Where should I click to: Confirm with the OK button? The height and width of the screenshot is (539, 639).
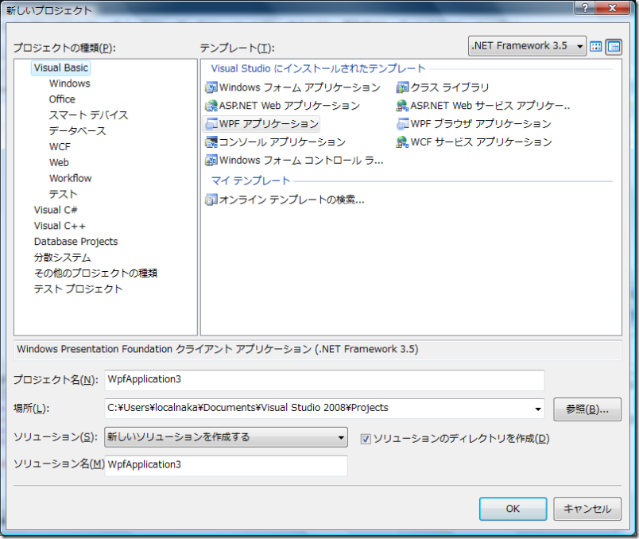(x=513, y=509)
